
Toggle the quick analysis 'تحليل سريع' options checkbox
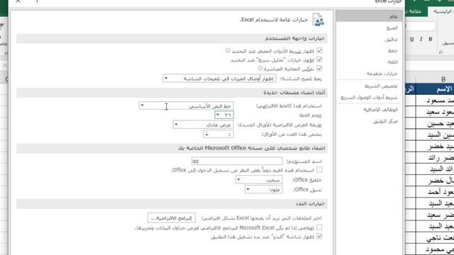(319, 59)
